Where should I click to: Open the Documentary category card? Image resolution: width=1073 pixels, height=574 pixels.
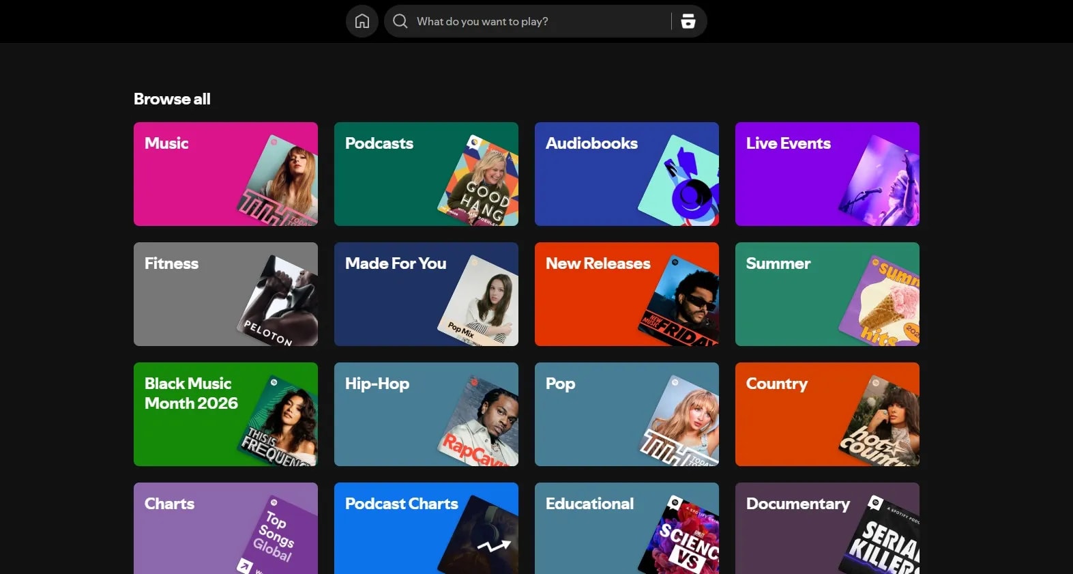coord(827,528)
